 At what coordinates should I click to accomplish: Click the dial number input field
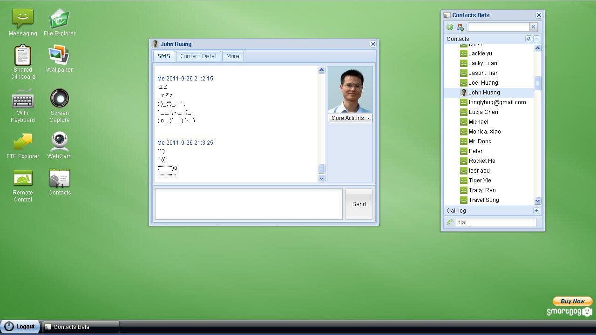pos(495,222)
